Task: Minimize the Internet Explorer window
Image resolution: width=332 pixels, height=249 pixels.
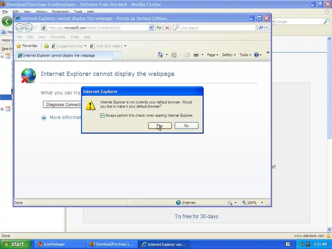Action: click(x=251, y=18)
